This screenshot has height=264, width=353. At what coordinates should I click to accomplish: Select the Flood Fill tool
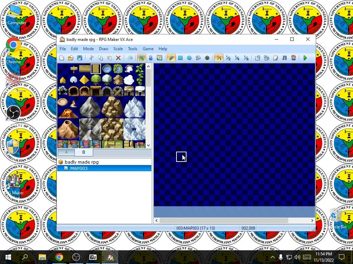click(198, 58)
